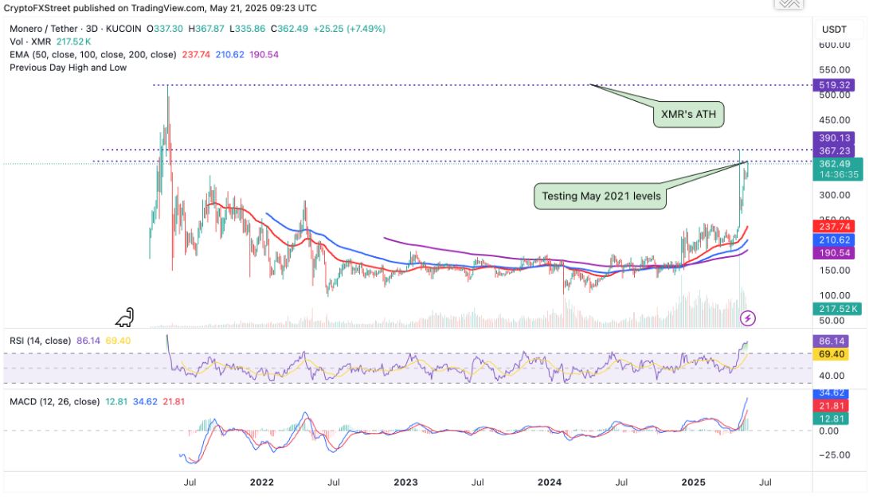Viewport: 869px width, 499px height.
Task: Click the dinosaur logo icon on chart
Action: pyautogui.click(x=125, y=318)
